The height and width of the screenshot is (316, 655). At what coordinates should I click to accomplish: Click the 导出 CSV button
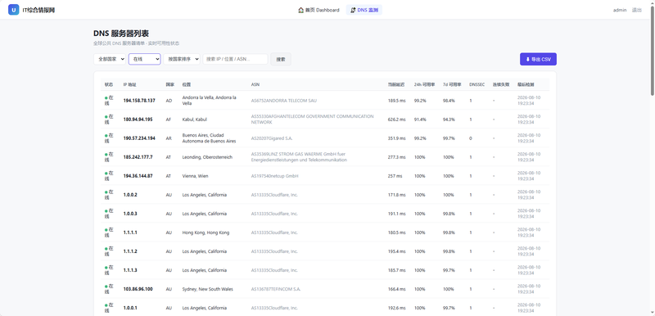tap(538, 59)
